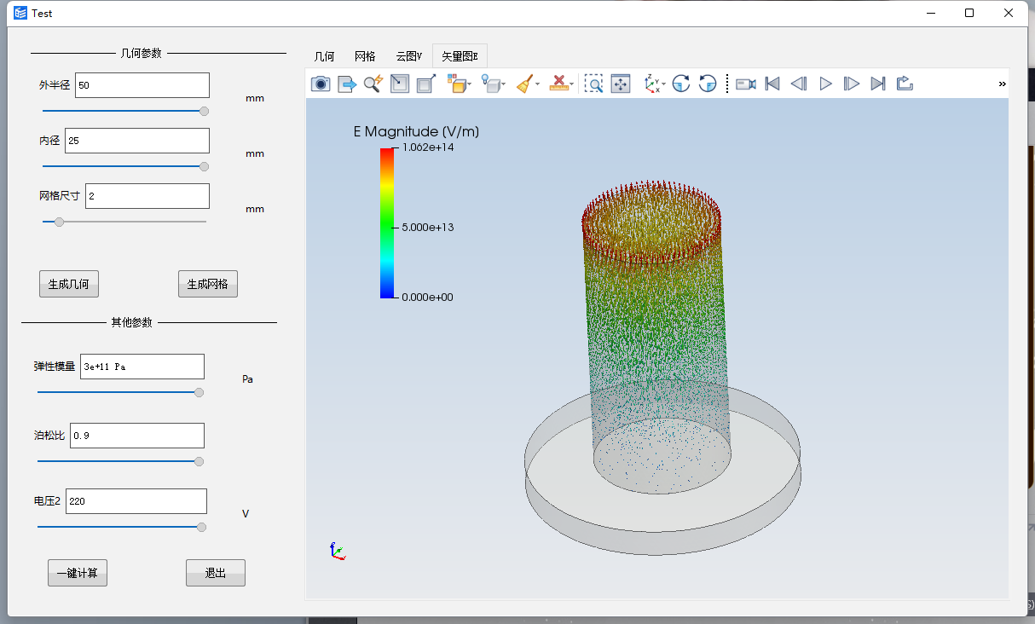The height and width of the screenshot is (624, 1035).
Task: Click the 一键计算 button
Action: (x=78, y=574)
